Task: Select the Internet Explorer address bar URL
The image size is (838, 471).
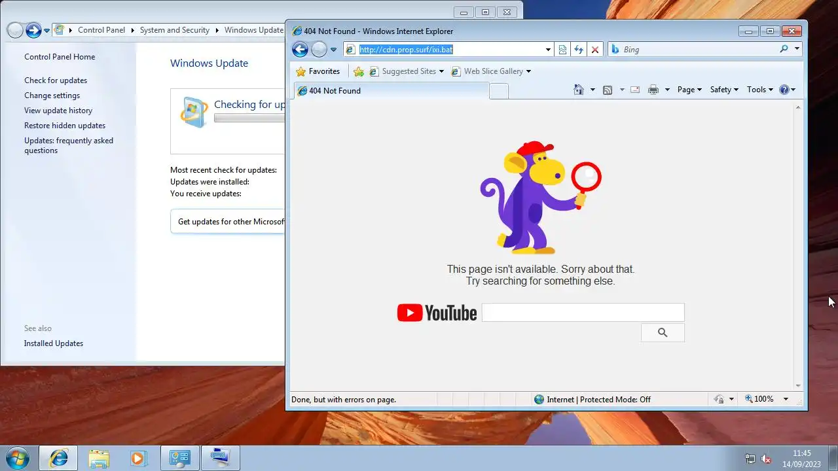Action: tap(406, 50)
